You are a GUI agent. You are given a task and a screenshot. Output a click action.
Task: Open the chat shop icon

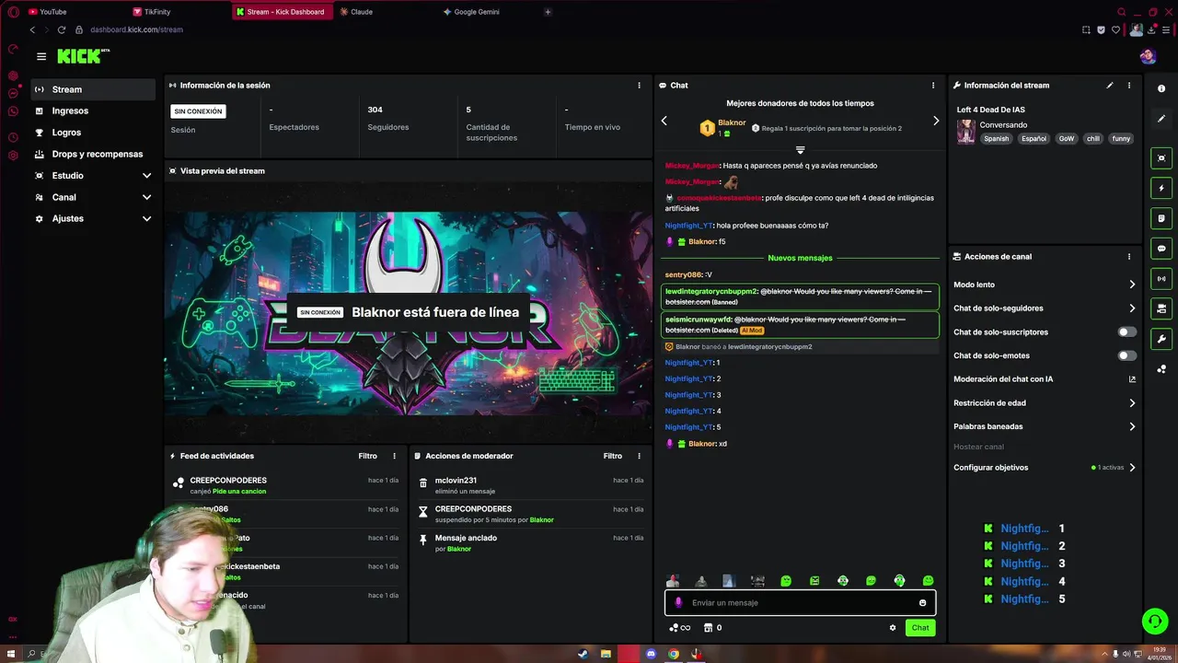(x=708, y=628)
